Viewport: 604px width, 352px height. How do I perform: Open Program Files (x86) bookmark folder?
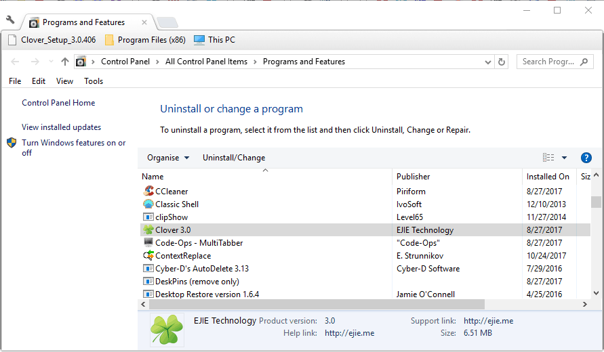tap(145, 40)
